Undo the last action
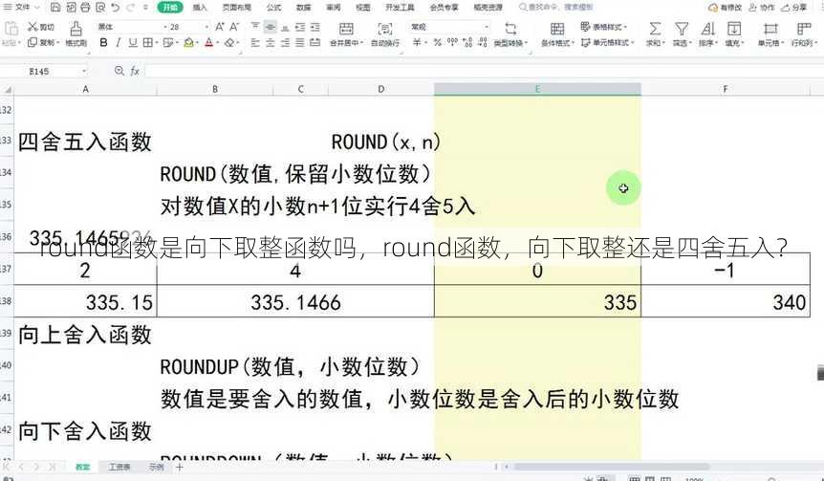This screenshot has height=481, width=824. [x=116, y=8]
